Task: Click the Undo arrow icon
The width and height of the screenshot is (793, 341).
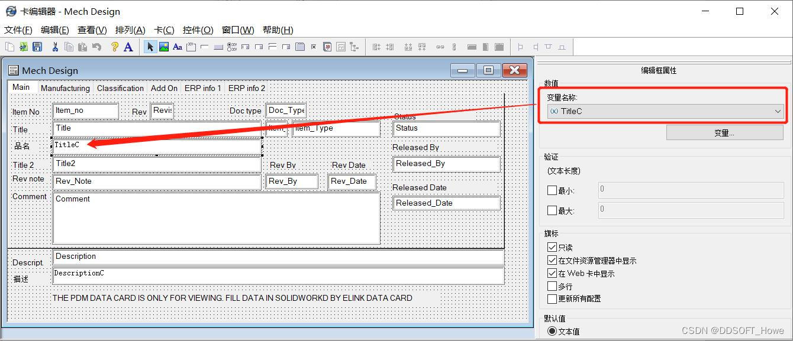Action: coord(96,47)
